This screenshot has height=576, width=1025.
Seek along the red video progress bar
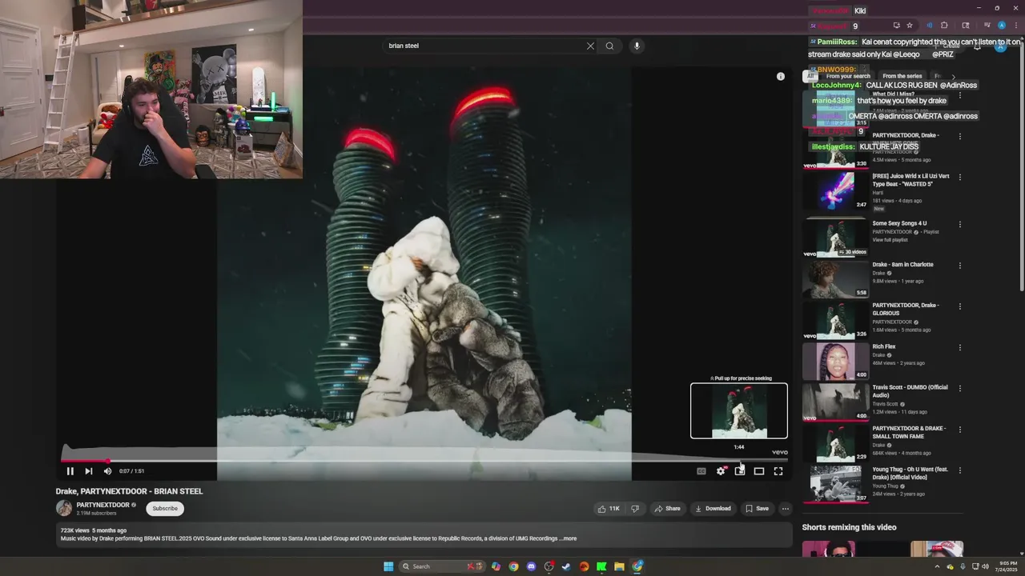[424, 460]
